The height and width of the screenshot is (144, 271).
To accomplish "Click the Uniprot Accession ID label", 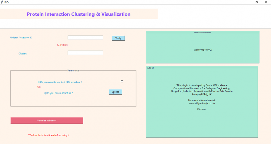I will click(x=21, y=38).
